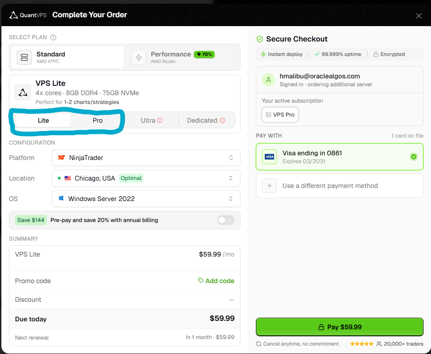Click the Add code promo link
431x354 pixels.
[x=216, y=281]
